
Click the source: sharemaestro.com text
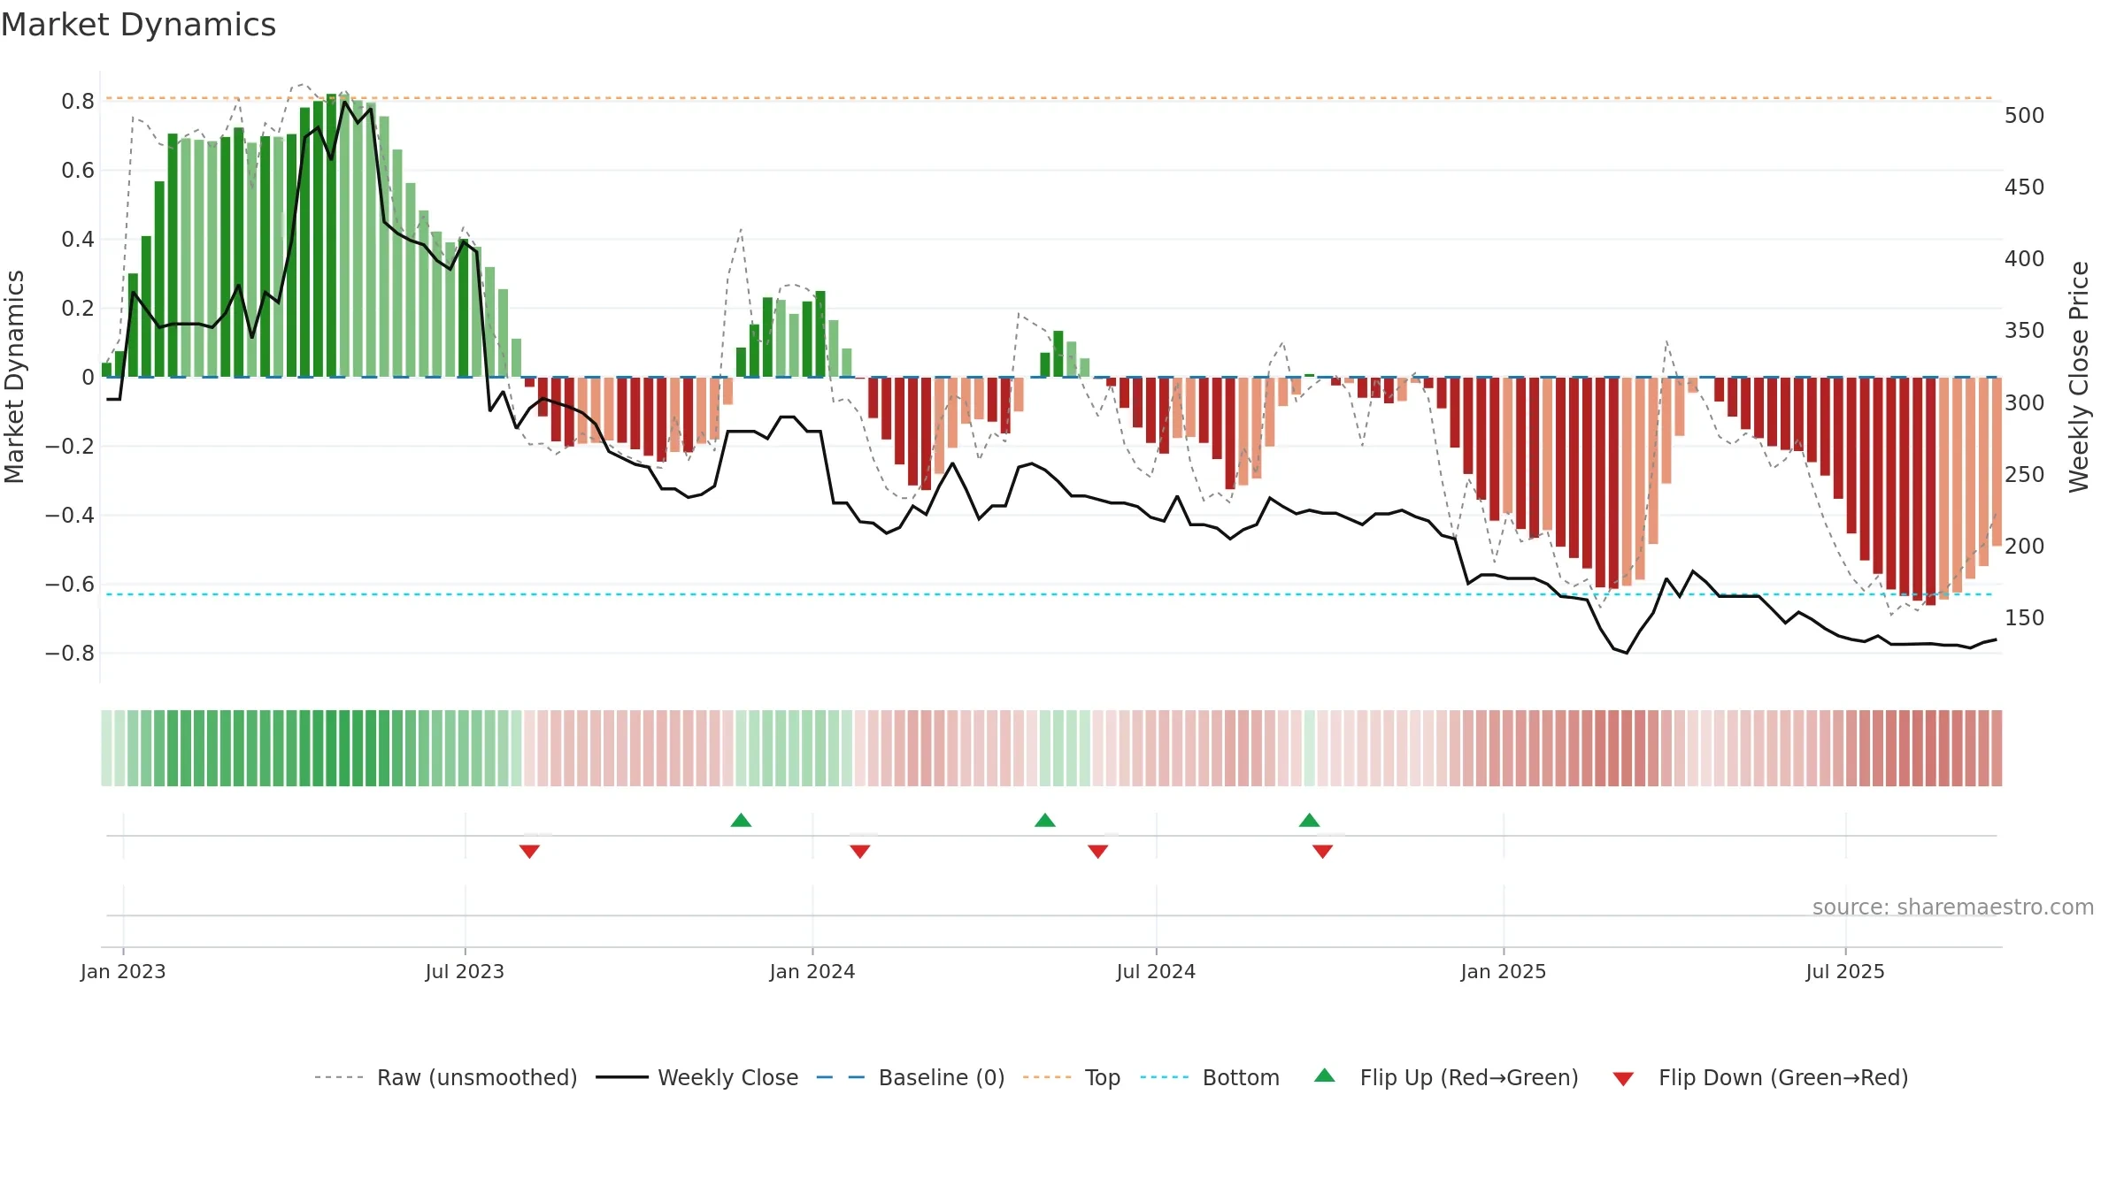click(x=1952, y=907)
